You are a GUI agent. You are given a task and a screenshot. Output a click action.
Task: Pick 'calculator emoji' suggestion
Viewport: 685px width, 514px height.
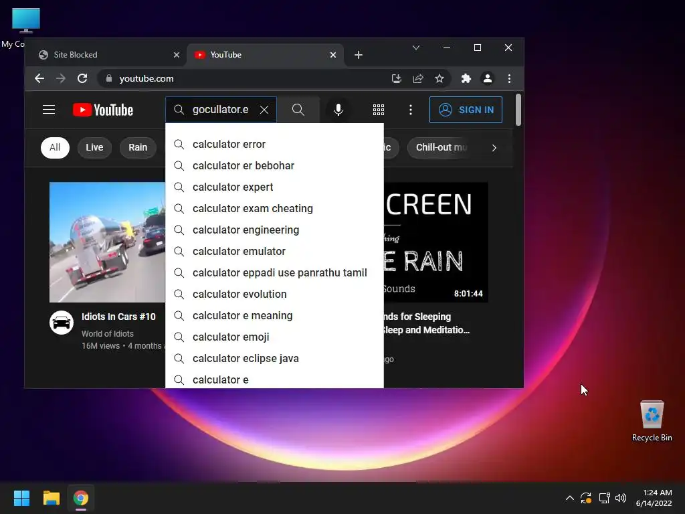pyautogui.click(x=274, y=337)
